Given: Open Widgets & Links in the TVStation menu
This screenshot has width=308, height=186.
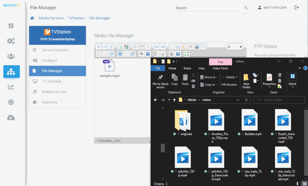Looking at the screenshot, I should click(57, 92).
